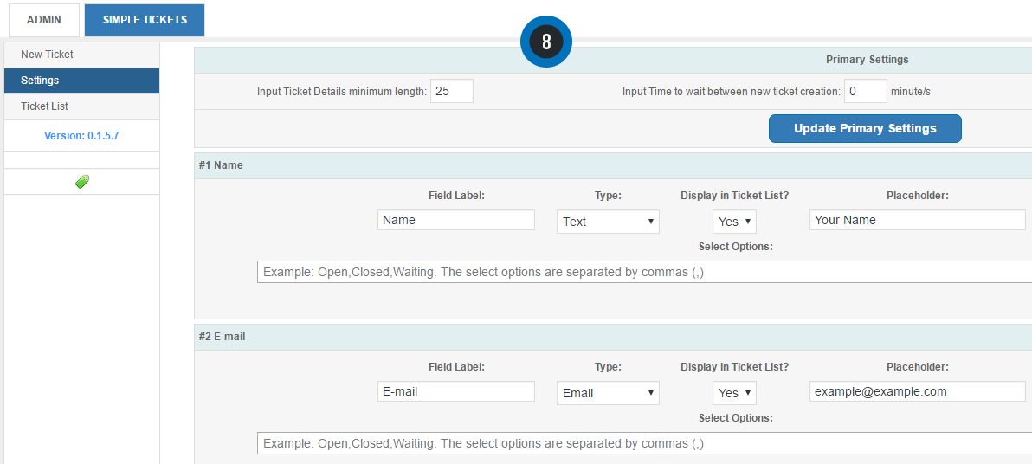Switch to the SIMPLE TICKETS tab

point(144,20)
